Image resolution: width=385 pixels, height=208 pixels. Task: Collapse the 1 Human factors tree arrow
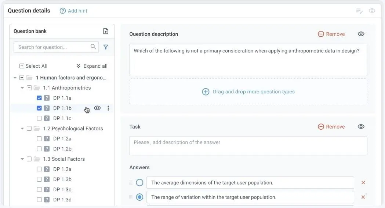point(15,78)
